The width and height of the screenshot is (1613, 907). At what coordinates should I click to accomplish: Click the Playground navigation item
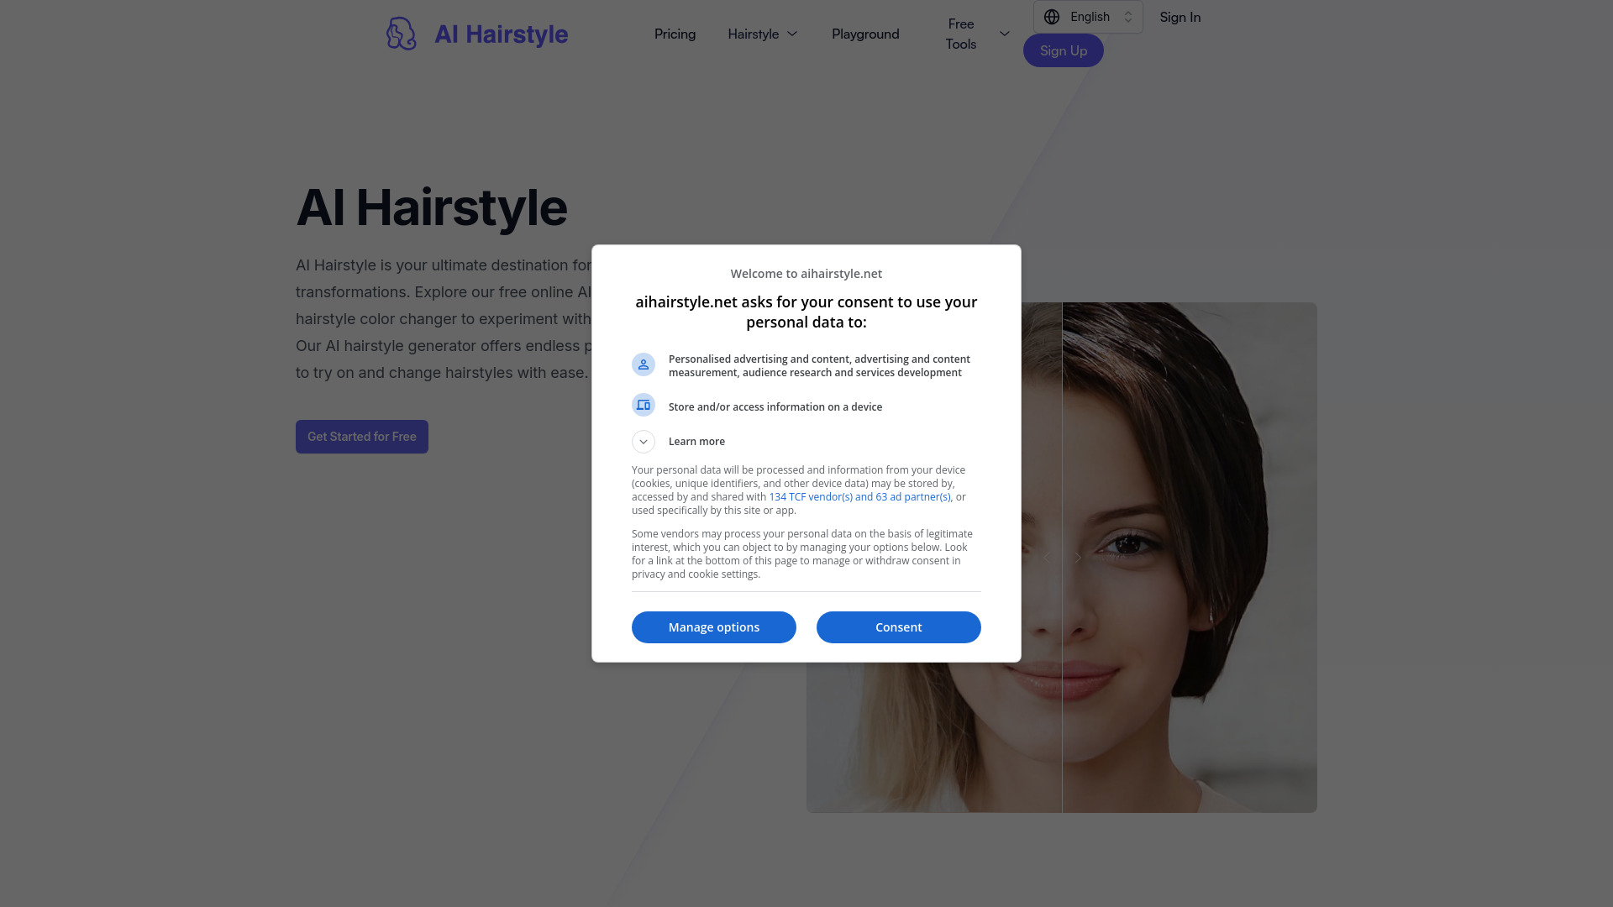pos(865,34)
